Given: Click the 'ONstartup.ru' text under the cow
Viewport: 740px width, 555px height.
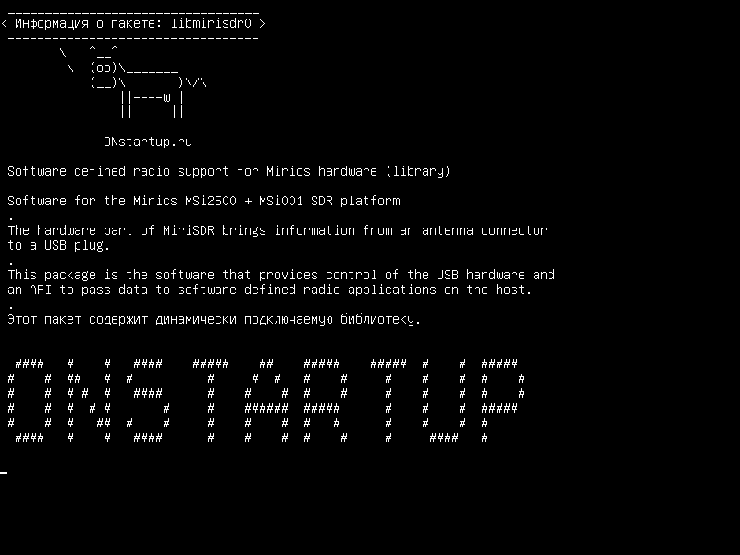Looking at the screenshot, I should click(x=148, y=142).
